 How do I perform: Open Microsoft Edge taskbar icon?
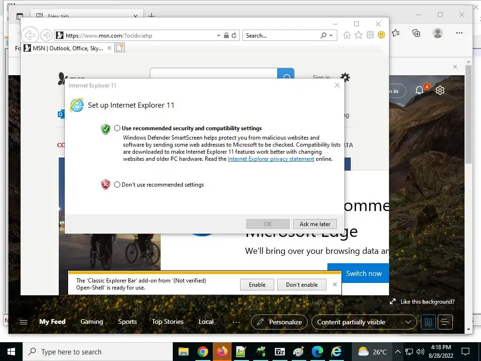tap(318, 352)
